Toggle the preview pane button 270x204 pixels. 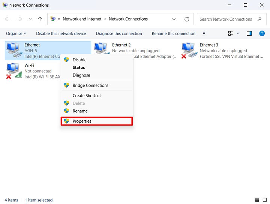click(249, 33)
